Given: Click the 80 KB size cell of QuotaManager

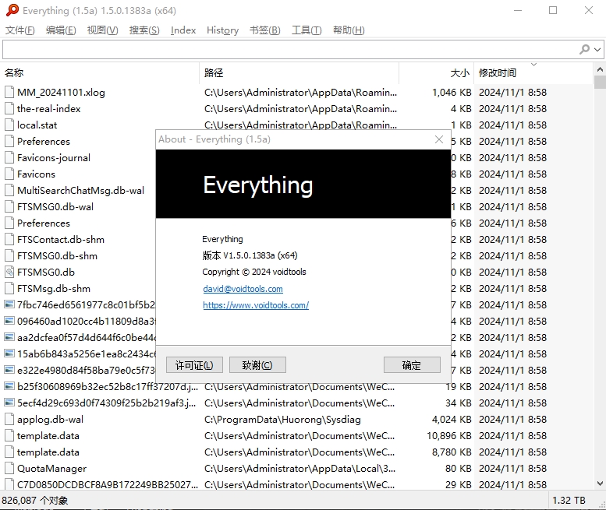Looking at the screenshot, I should click(x=458, y=468).
